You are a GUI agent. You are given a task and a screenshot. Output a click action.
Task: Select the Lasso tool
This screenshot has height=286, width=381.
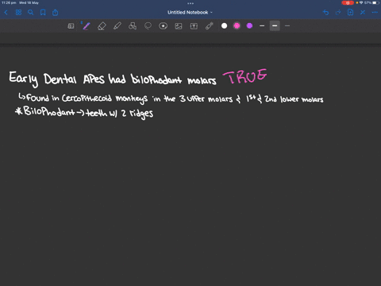click(x=148, y=26)
